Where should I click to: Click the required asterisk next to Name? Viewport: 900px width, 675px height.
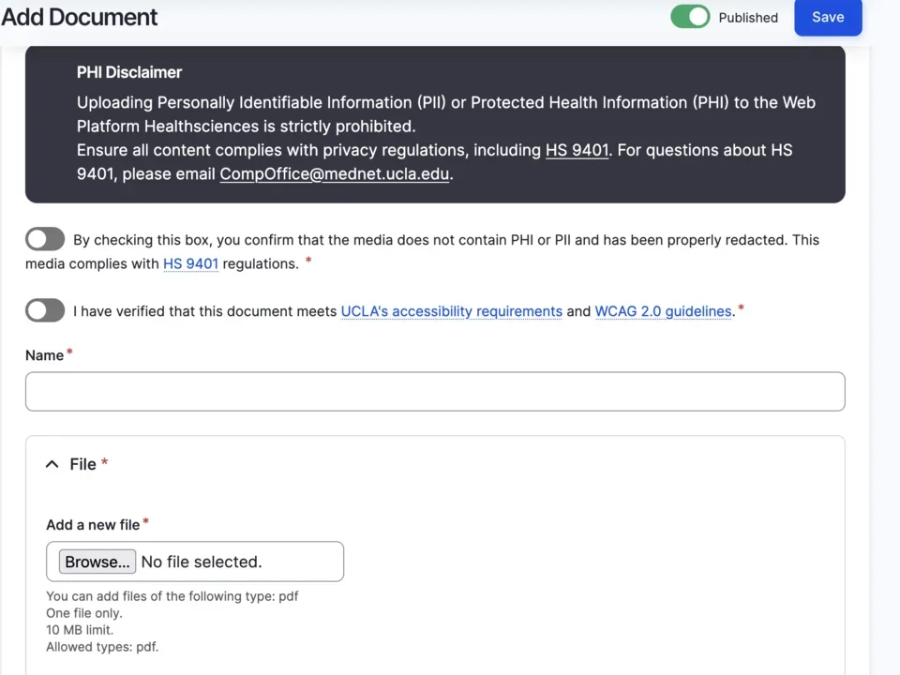[69, 352]
